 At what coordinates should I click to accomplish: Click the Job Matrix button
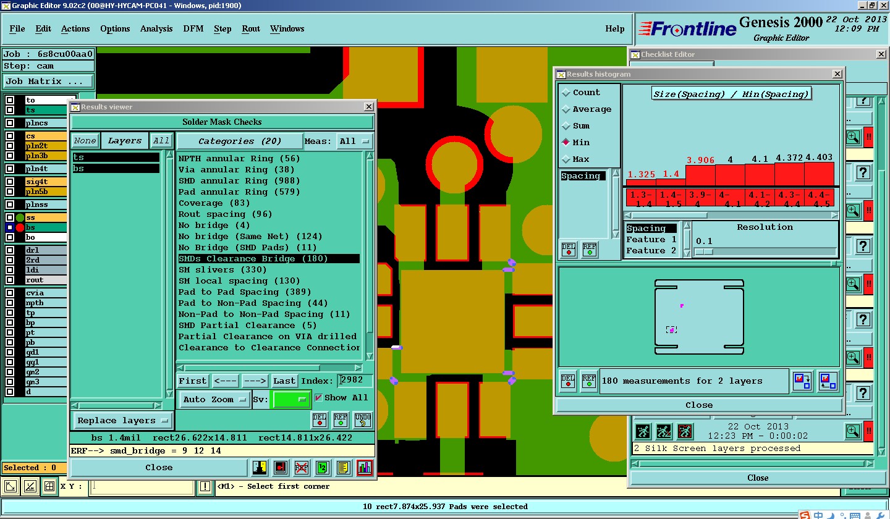coord(48,82)
